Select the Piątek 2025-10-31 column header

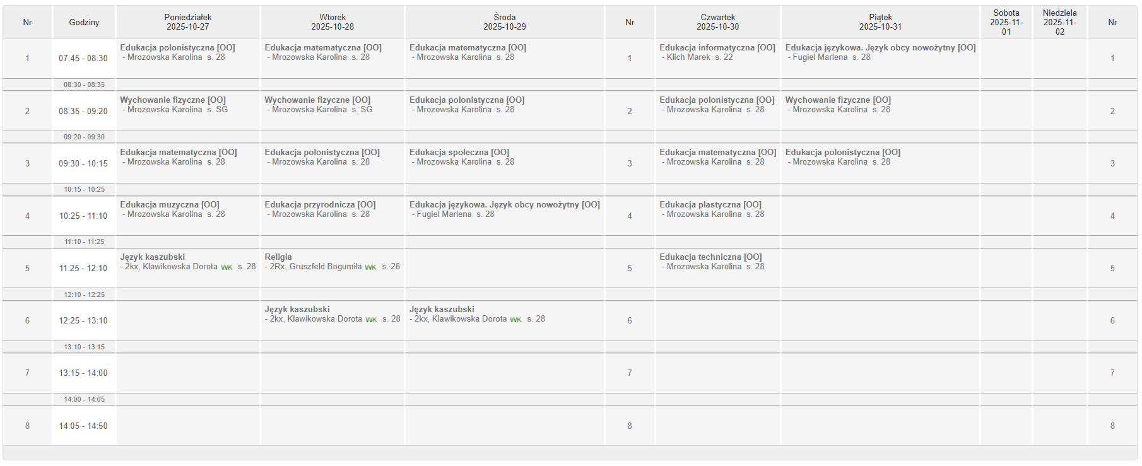(880, 22)
